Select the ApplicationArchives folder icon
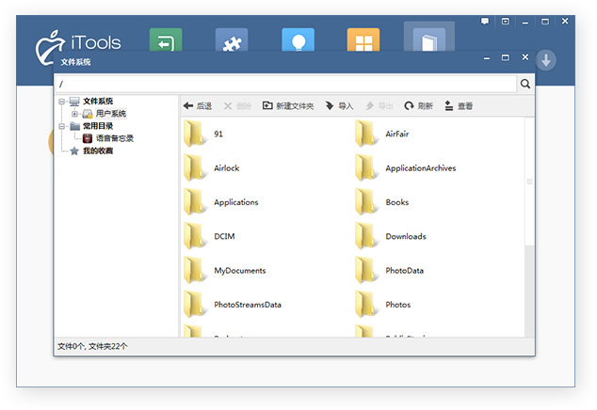 coord(366,167)
